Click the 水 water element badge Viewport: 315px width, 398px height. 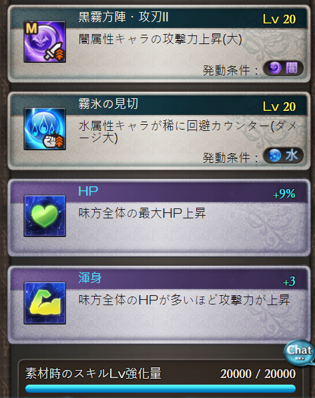(x=283, y=155)
